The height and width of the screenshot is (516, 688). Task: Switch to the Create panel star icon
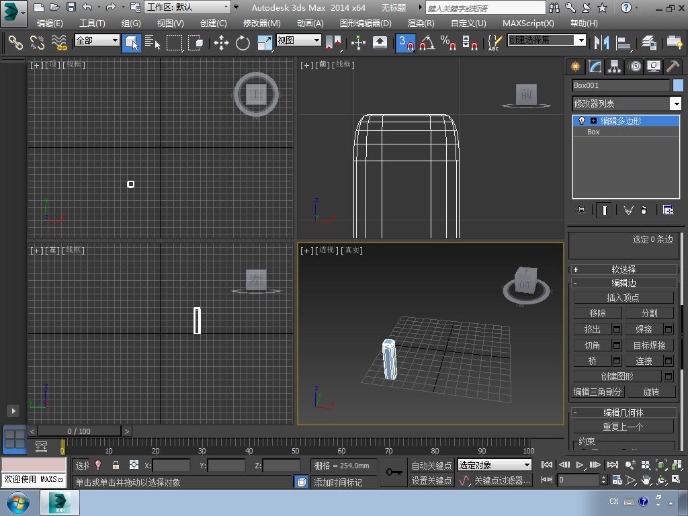575,66
